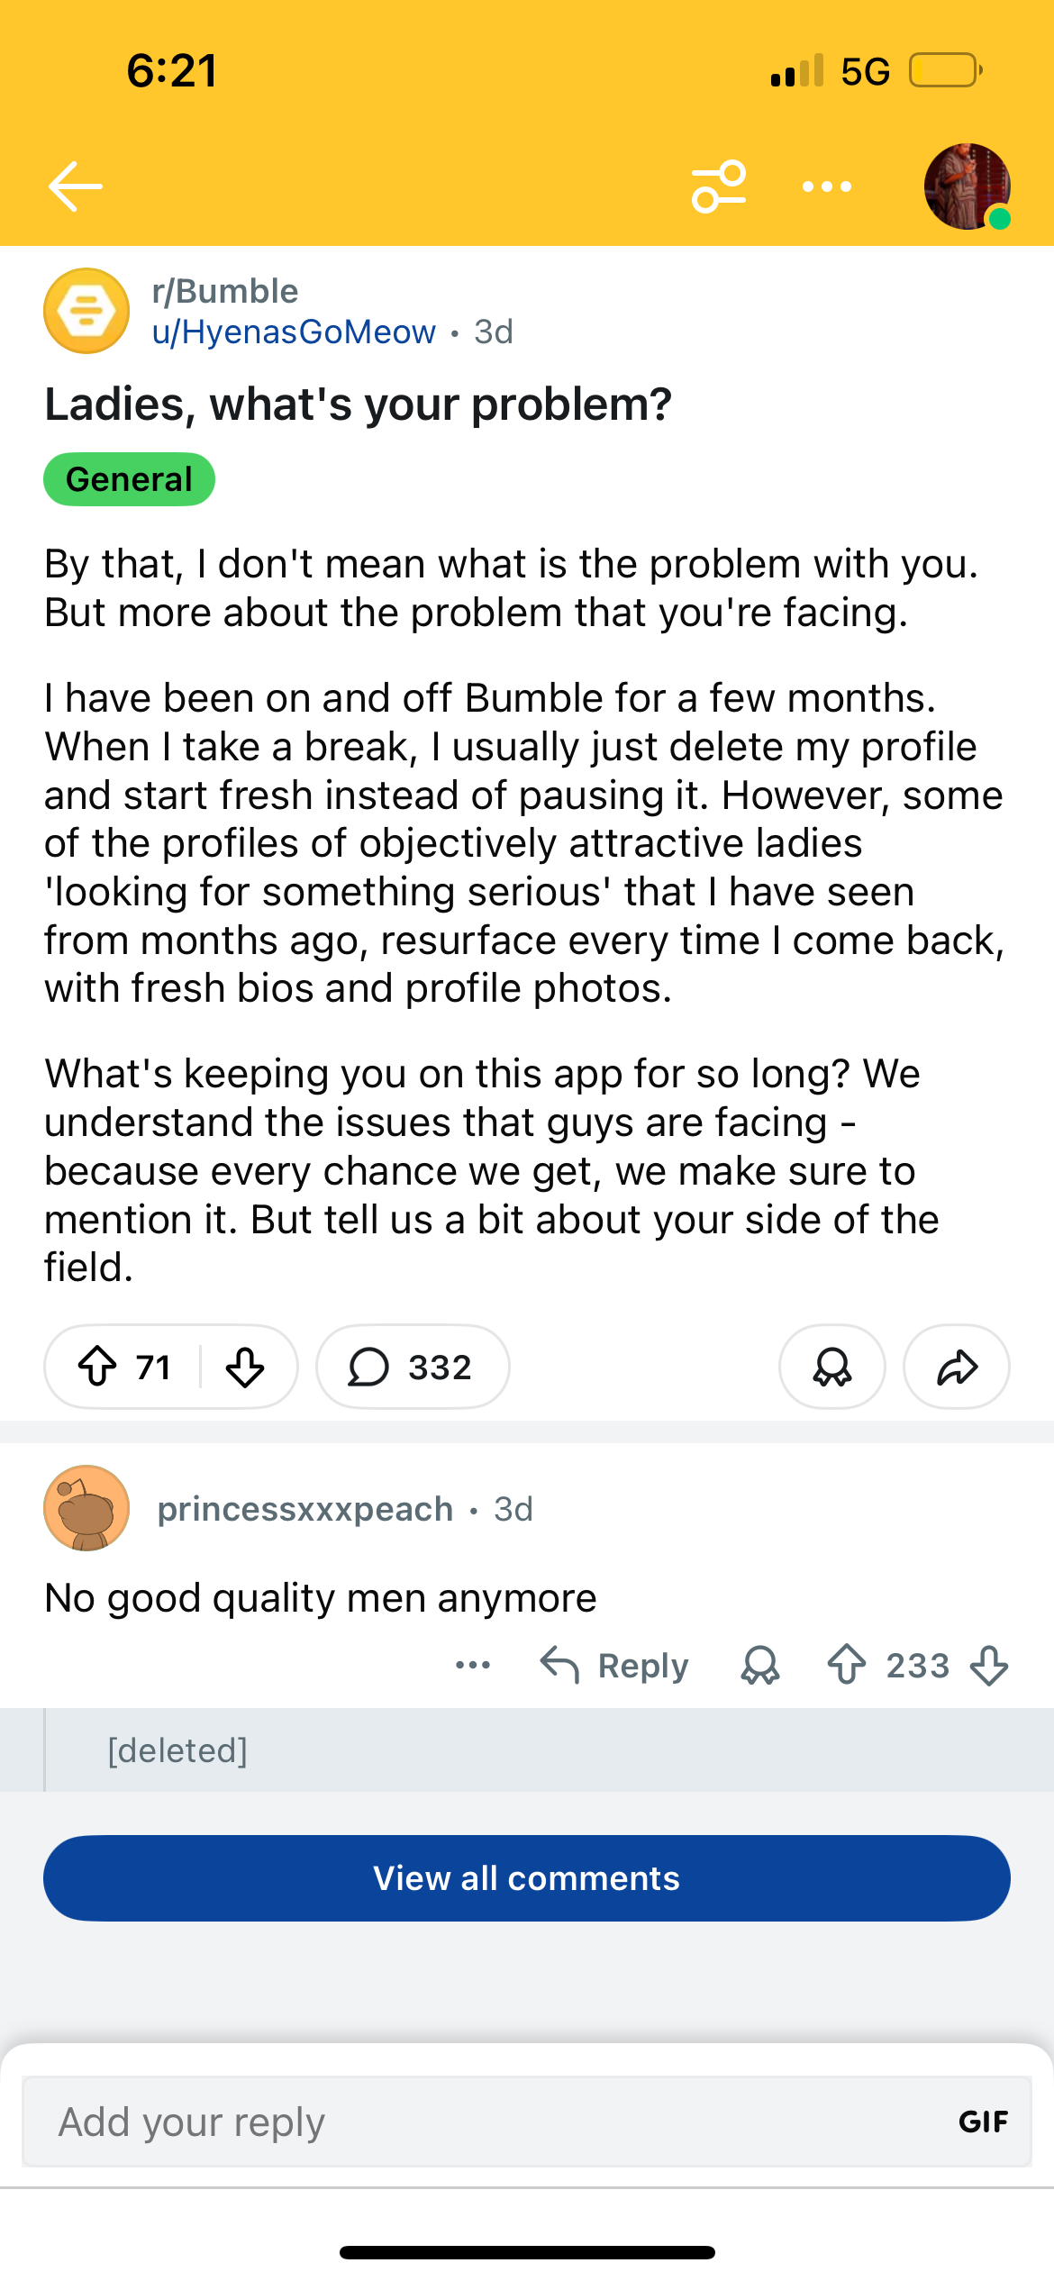Give an award to the post
Viewport: 1054px width, 2281px height.
tap(831, 1367)
